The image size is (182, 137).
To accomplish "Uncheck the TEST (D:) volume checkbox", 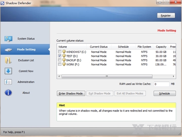I will [x=60, y=56].
